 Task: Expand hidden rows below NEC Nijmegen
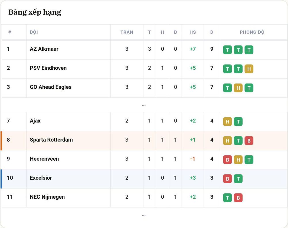[x=144, y=215]
